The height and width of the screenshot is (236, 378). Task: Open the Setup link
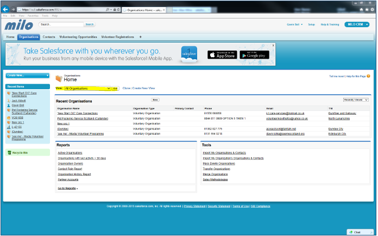coord(311,24)
